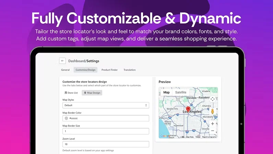
Task: Select the Store List design tab
Action: 71,92
